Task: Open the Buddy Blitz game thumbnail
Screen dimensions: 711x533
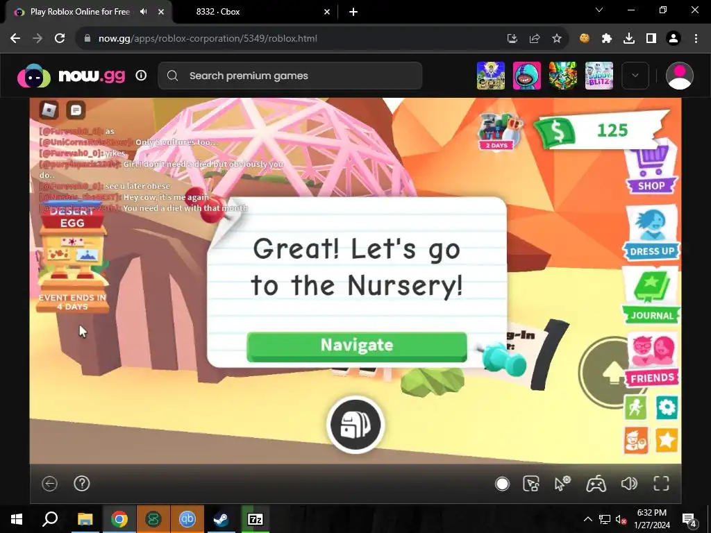Action: point(599,76)
